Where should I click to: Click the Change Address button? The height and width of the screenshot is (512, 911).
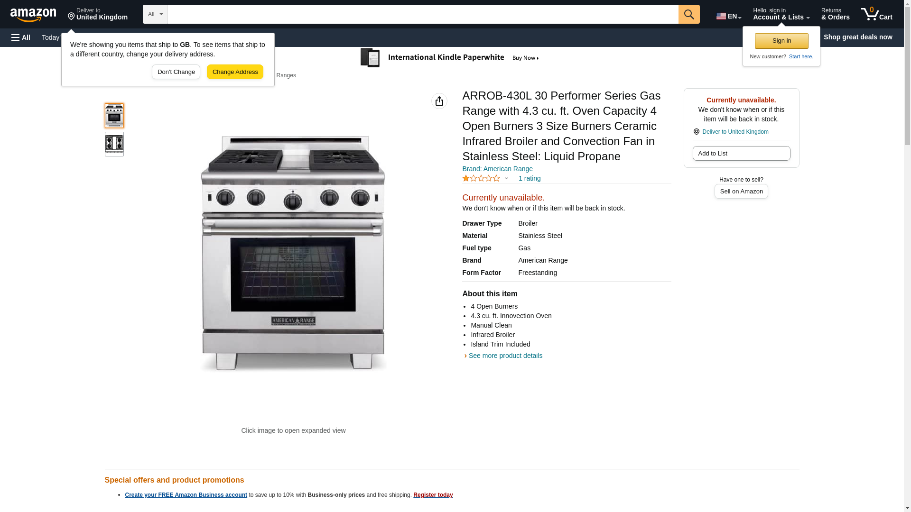[235, 72]
